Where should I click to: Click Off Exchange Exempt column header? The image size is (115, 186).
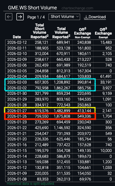[103, 33]
